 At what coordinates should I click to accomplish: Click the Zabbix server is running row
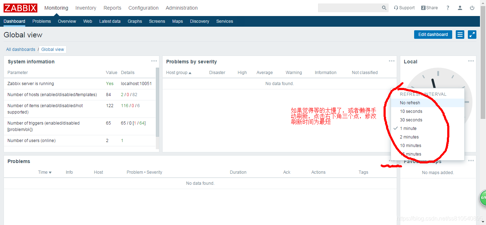pos(80,84)
